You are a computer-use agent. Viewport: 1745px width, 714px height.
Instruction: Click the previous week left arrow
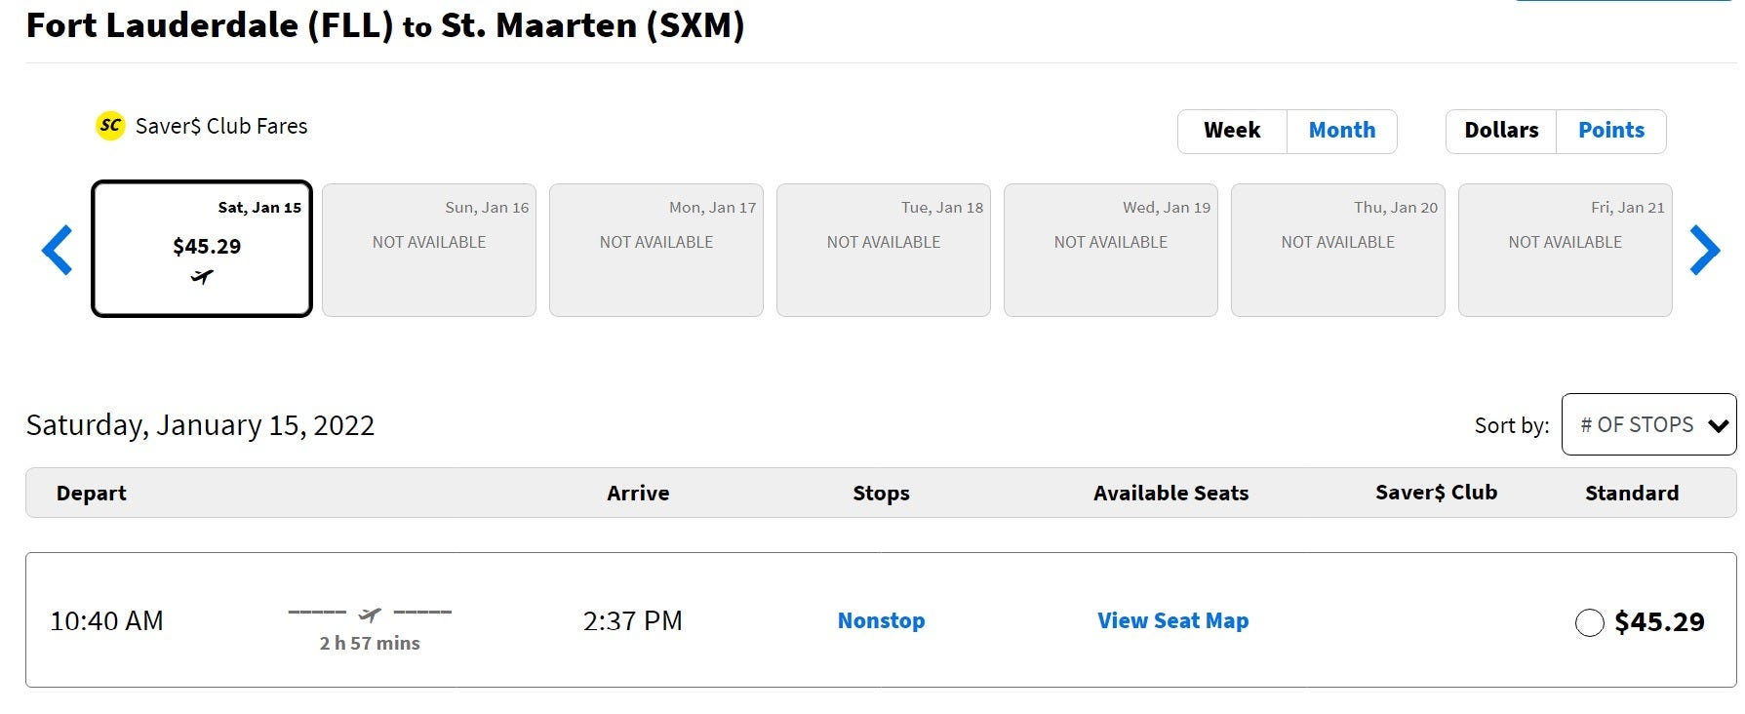pyautogui.click(x=58, y=250)
